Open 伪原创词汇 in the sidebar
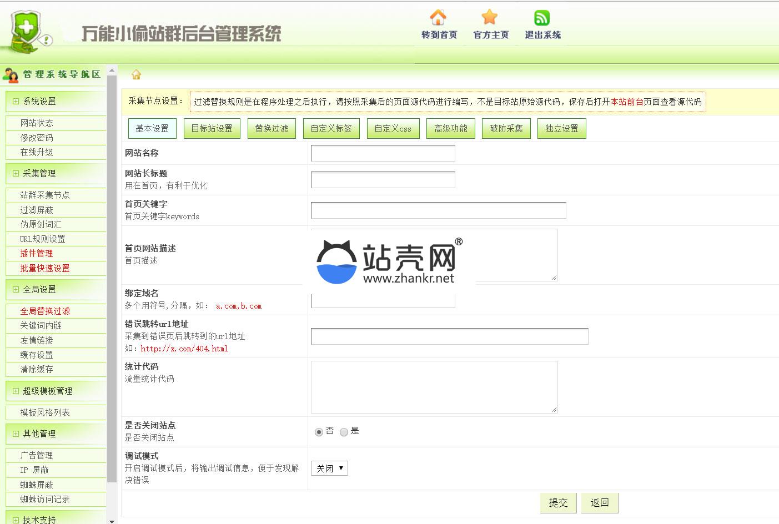The height and width of the screenshot is (524, 779). [41, 224]
